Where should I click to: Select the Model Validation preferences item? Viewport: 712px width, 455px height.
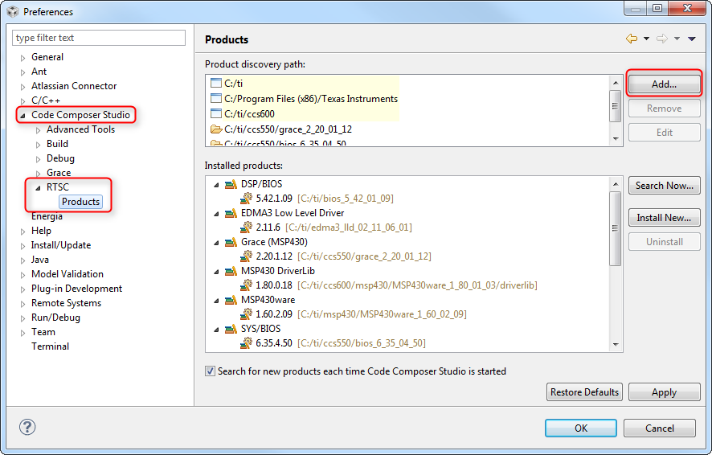(68, 274)
